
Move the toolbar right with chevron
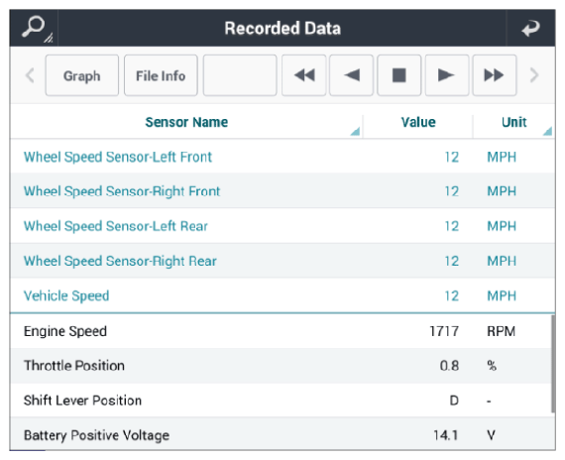(x=534, y=75)
